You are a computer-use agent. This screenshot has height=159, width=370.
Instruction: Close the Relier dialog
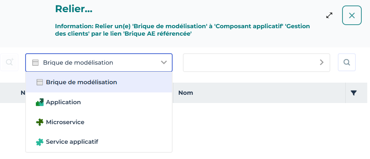(x=352, y=16)
